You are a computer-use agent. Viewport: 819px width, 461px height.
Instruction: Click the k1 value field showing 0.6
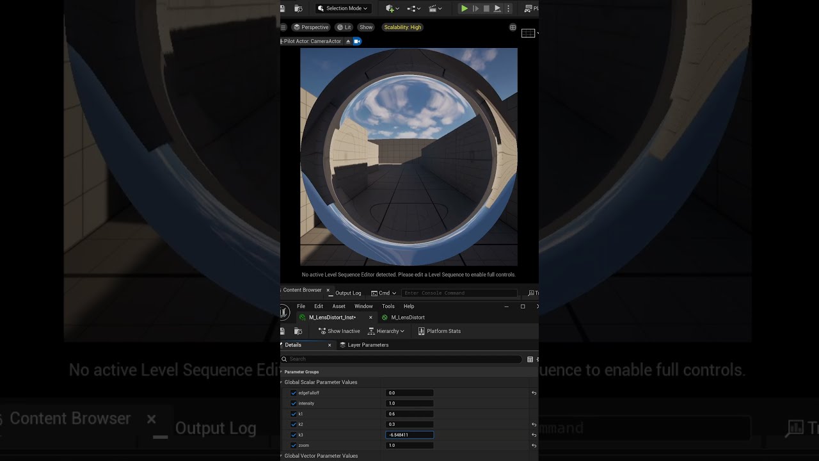point(409,414)
